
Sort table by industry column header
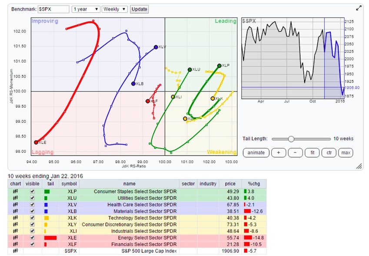pos(208,184)
